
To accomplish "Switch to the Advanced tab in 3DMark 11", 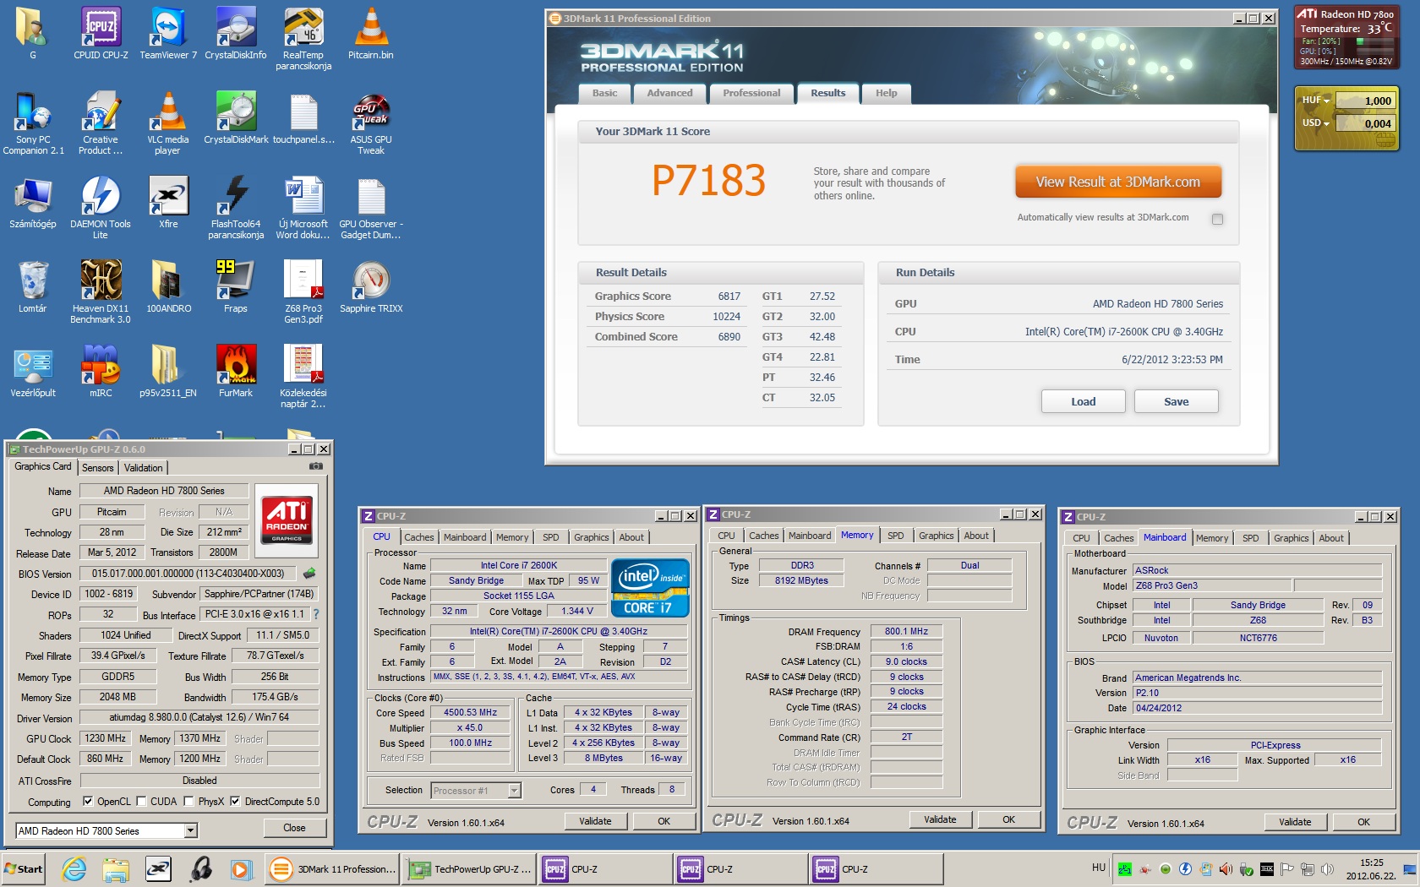I will coord(669,94).
